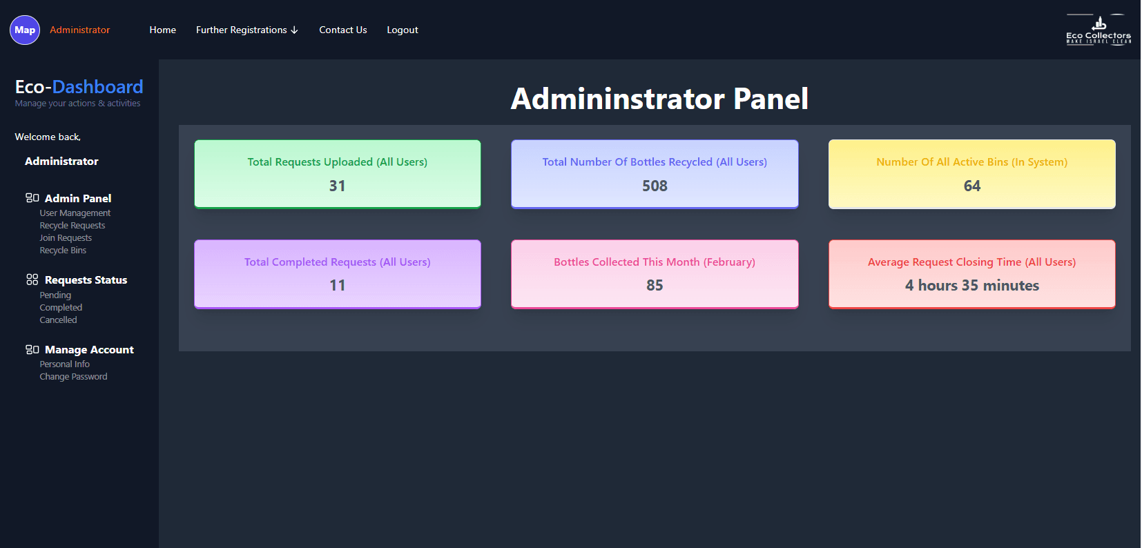Log out using the Logout link
1142x548 pixels.
tap(402, 30)
